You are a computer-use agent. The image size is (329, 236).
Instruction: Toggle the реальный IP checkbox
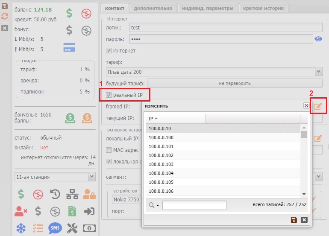tap(109, 95)
